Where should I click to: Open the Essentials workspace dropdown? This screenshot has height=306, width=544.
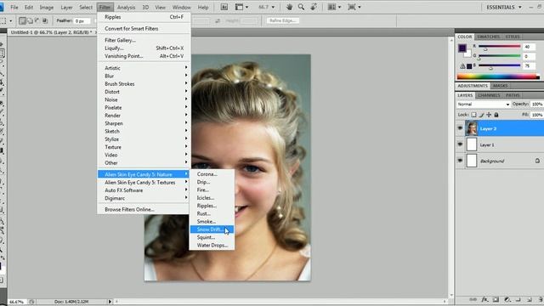504,7
